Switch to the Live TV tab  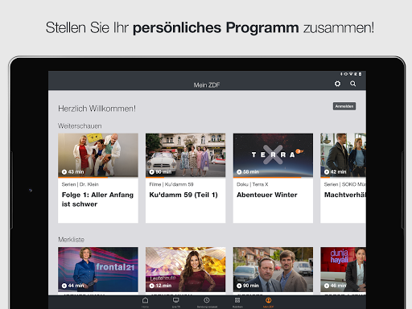pyautogui.click(x=176, y=302)
